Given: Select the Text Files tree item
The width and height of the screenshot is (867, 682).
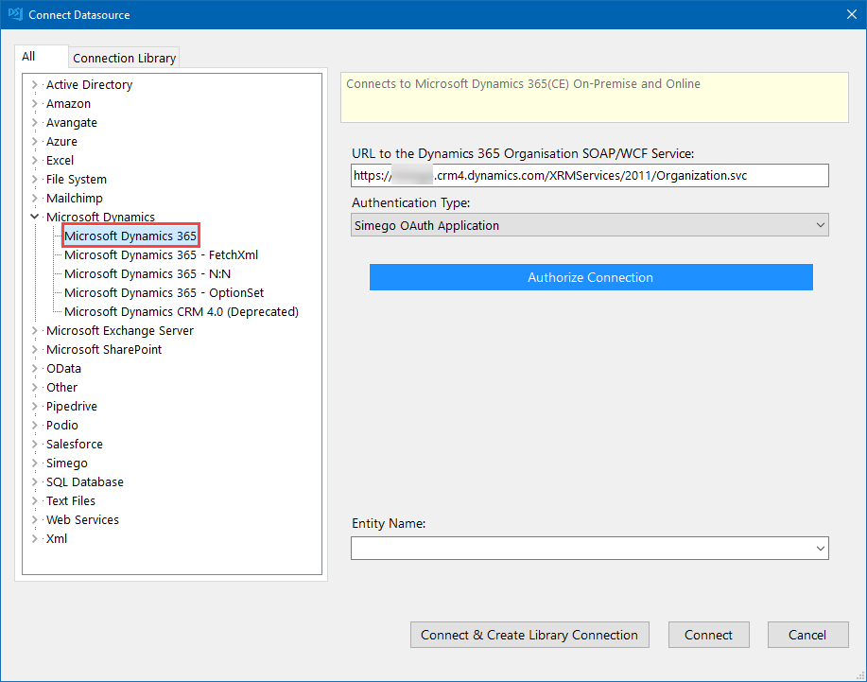Looking at the screenshot, I should coord(71,500).
